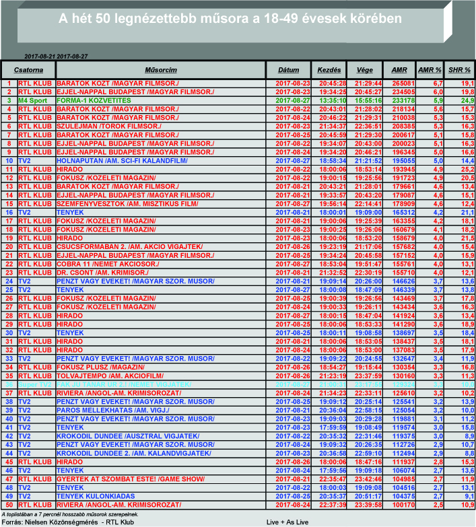Click SZEMFENYVESZTOK /AM. MISZTIKUS FILM/
This screenshot has height=527, width=476.
tap(127, 204)
